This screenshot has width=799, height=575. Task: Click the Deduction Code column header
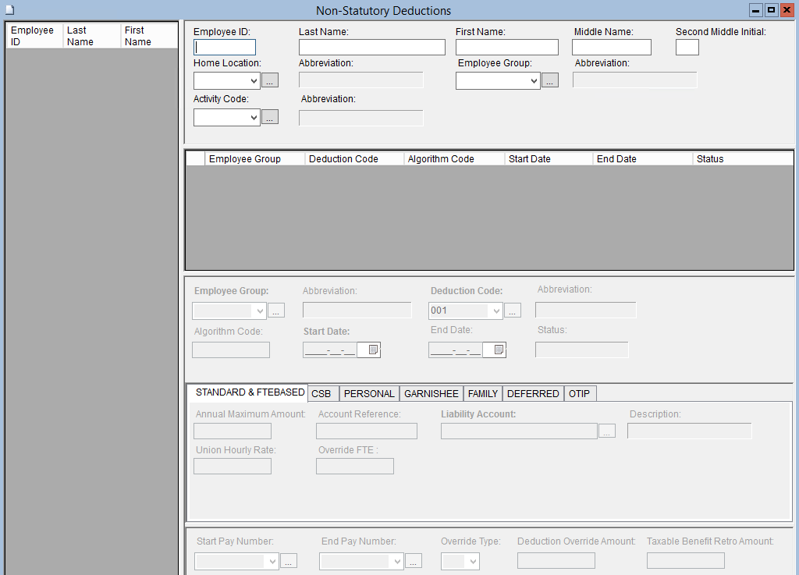point(343,158)
